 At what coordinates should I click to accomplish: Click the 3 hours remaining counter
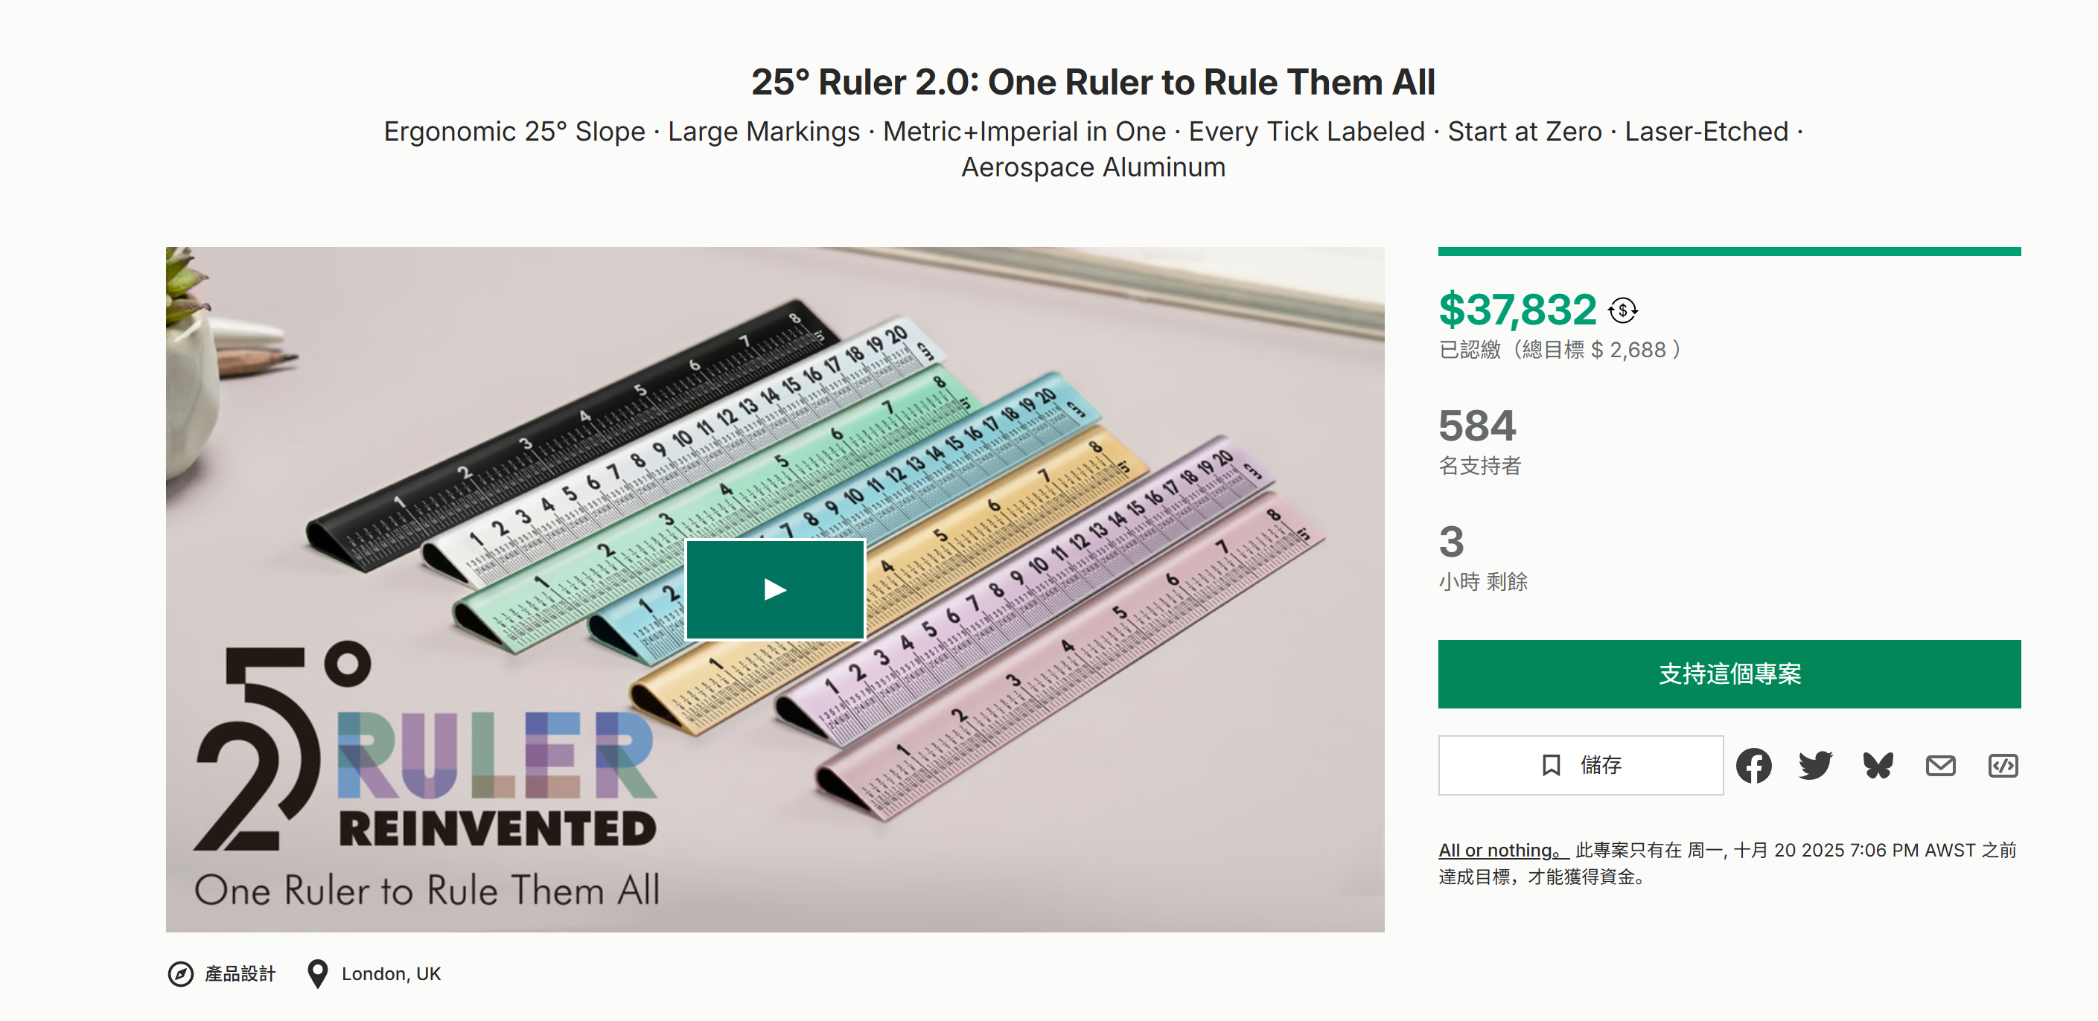(1451, 542)
